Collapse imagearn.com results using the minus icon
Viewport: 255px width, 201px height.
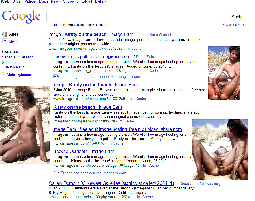click(x=55, y=76)
